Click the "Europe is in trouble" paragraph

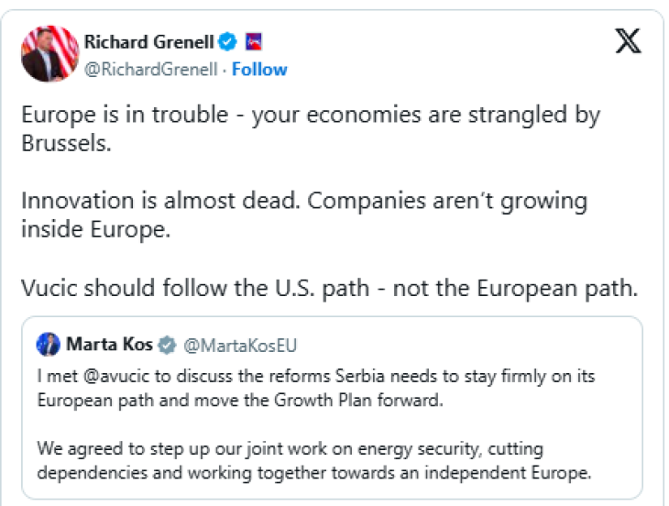tap(309, 129)
